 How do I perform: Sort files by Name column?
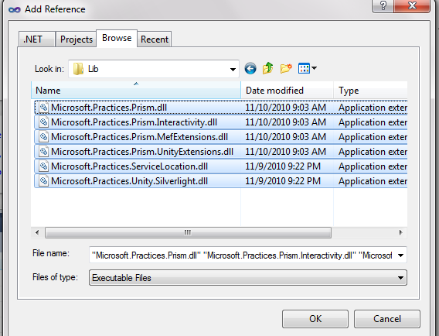(136, 91)
